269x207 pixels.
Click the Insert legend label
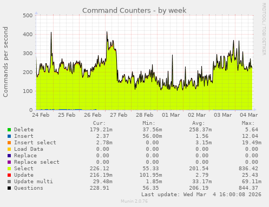pyautogui.click(x=24, y=136)
